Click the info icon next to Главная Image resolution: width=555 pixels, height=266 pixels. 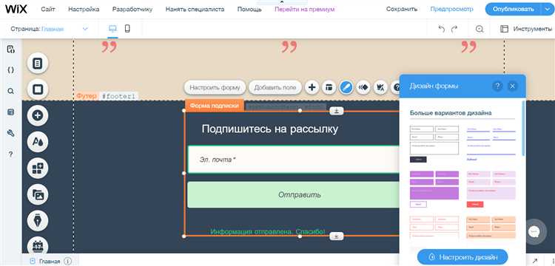tap(68, 262)
